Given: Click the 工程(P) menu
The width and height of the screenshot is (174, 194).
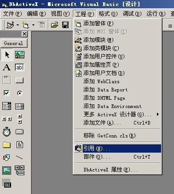Looking at the screenshot, I should [85, 14].
